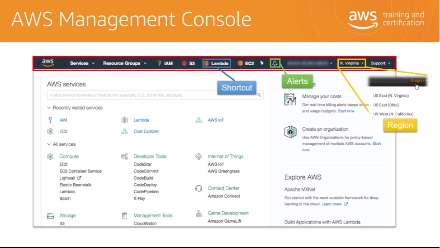
Task: Click the Game Development icon
Action: tap(199, 214)
